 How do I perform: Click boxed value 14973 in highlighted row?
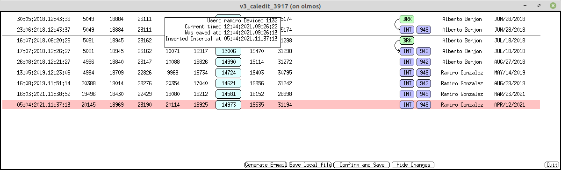tap(228, 105)
